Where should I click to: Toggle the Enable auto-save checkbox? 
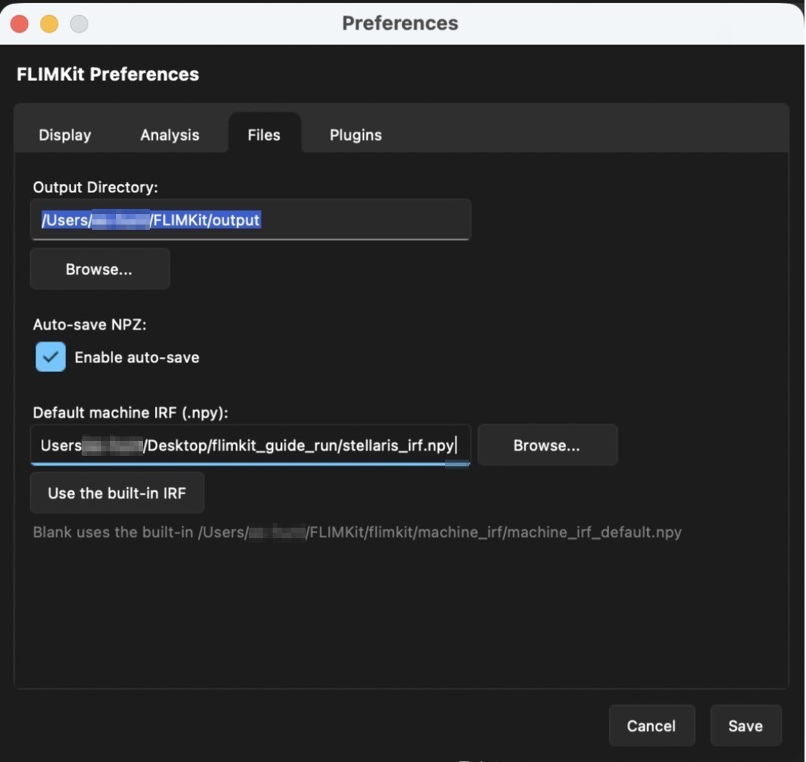point(50,356)
